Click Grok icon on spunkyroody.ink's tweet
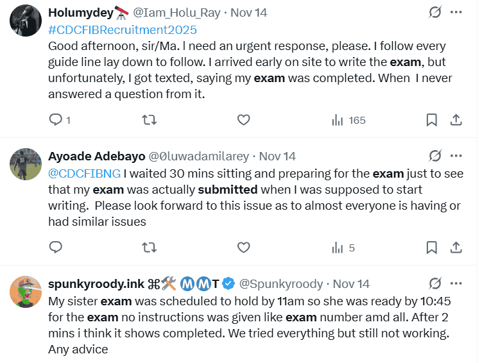 tap(435, 283)
